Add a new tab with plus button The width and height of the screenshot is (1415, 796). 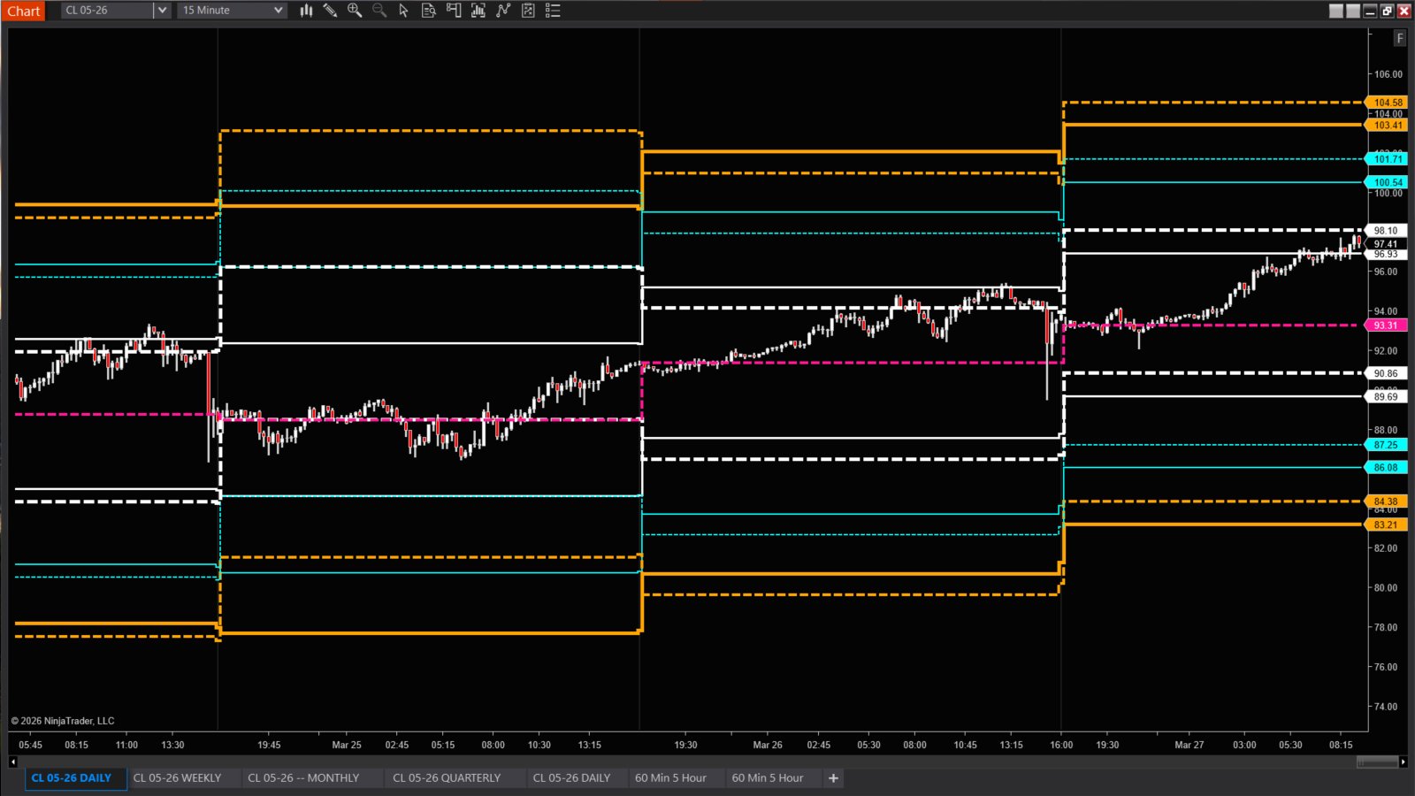coord(833,778)
